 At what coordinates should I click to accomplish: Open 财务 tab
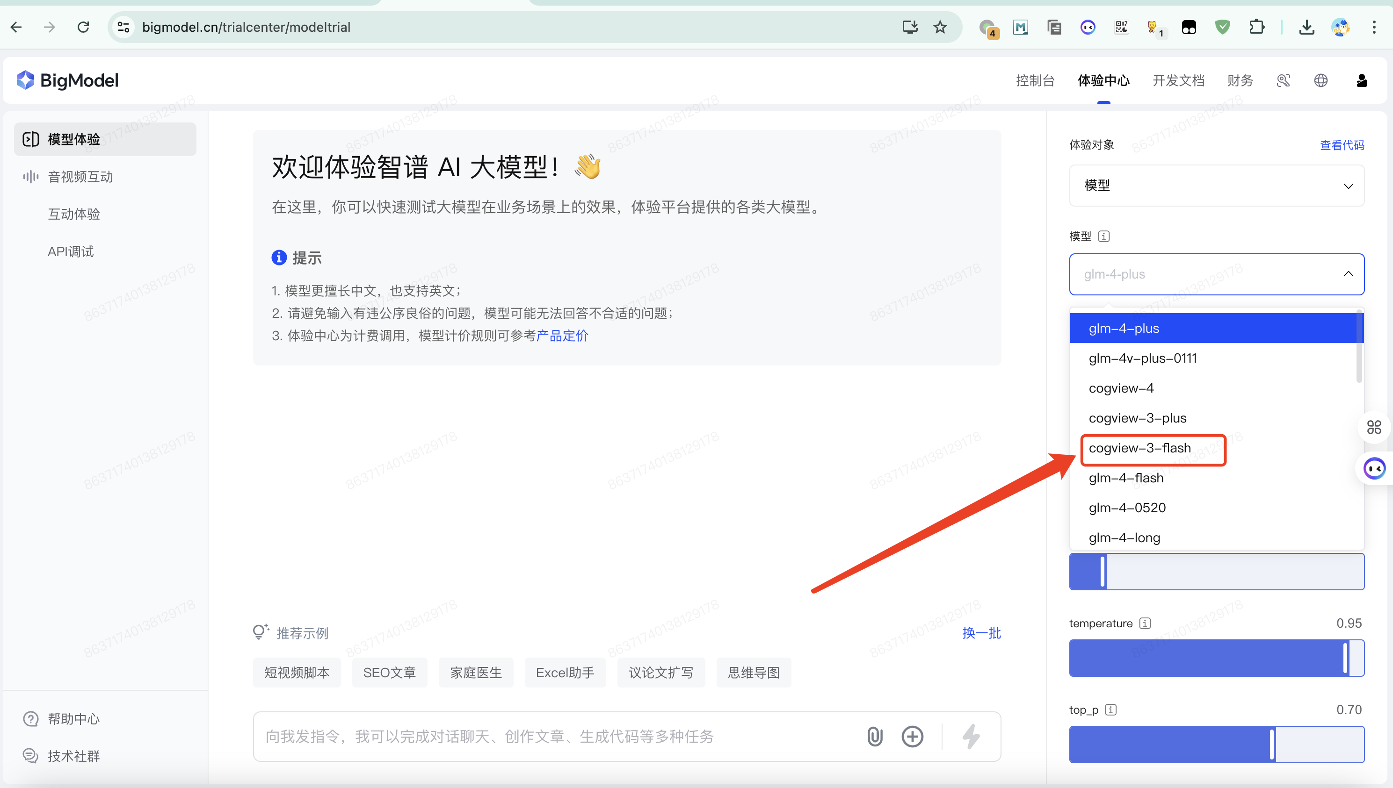1240,81
